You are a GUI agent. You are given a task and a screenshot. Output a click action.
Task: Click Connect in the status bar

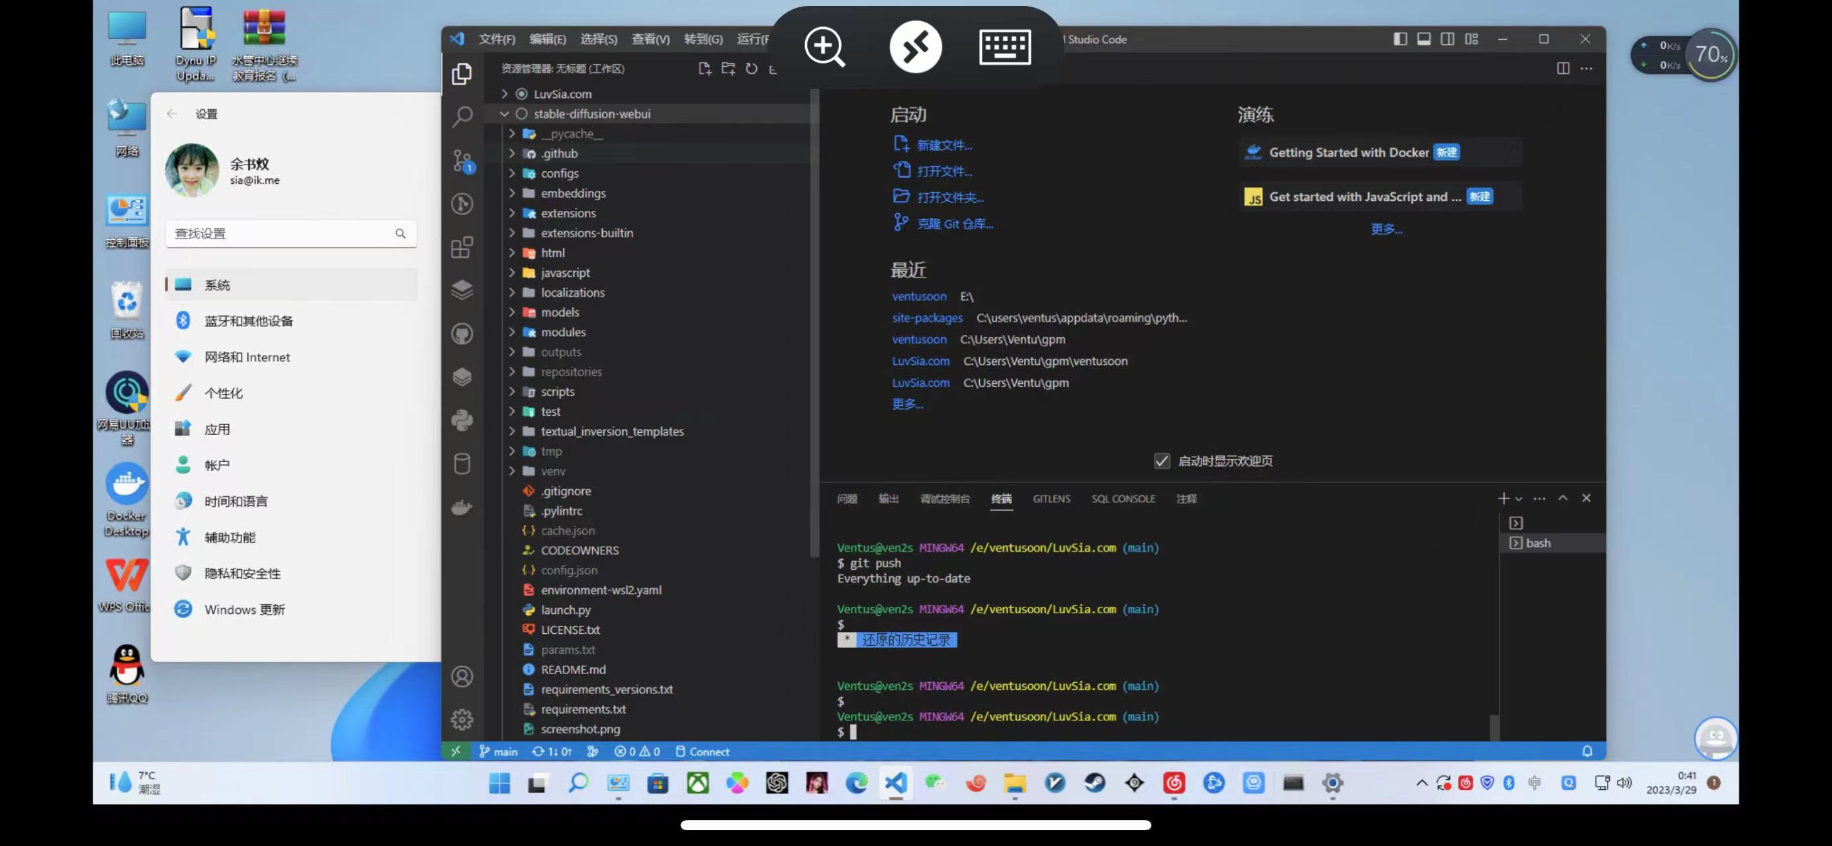click(x=702, y=751)
